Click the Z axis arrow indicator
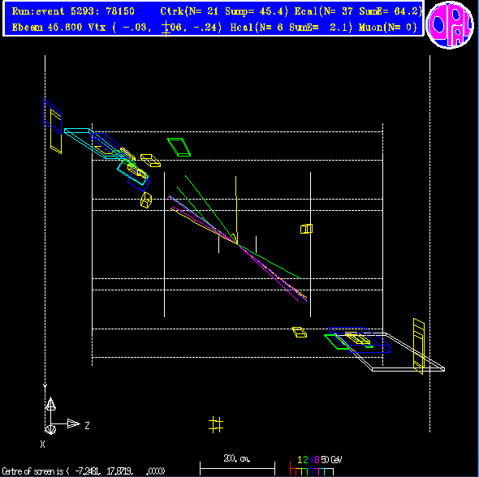This screenshot has height=477, width=479. tap(73, 423)
